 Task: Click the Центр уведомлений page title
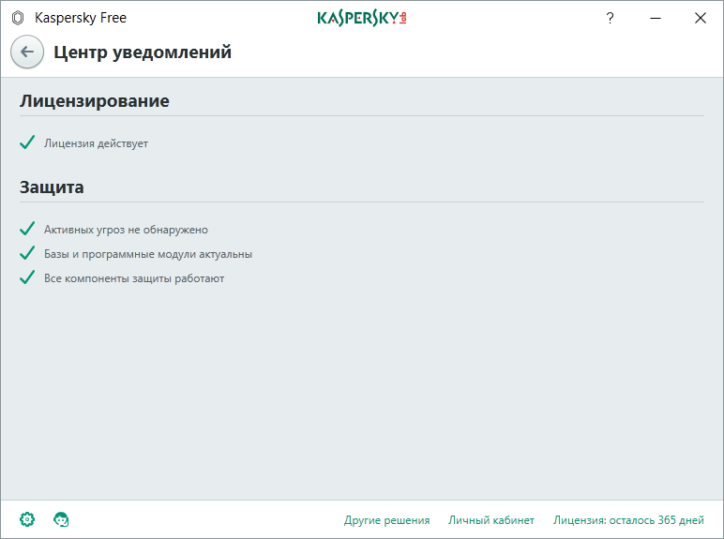[x=143, y=52]
